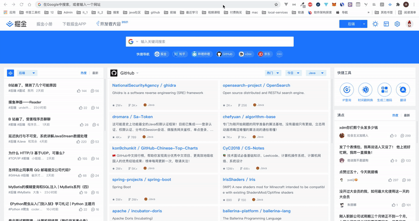The image size is (419, 221).
Task: Open the layout panel icon in the header
Action: point(386,24)
